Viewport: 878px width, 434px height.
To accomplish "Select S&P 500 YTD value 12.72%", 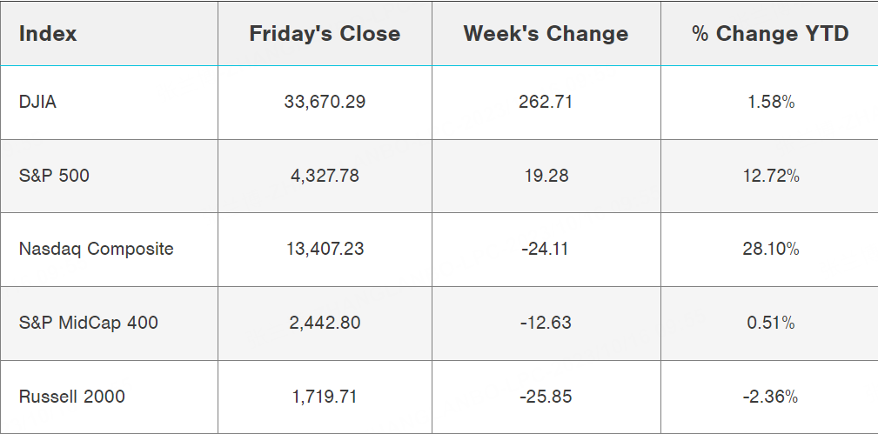I will pos(770,176).
